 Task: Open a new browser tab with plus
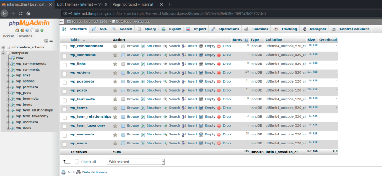coord(170,4)
